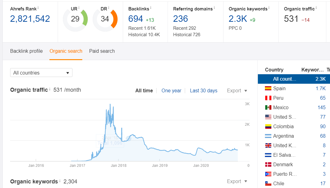Show the Last 30 days range

204,91
